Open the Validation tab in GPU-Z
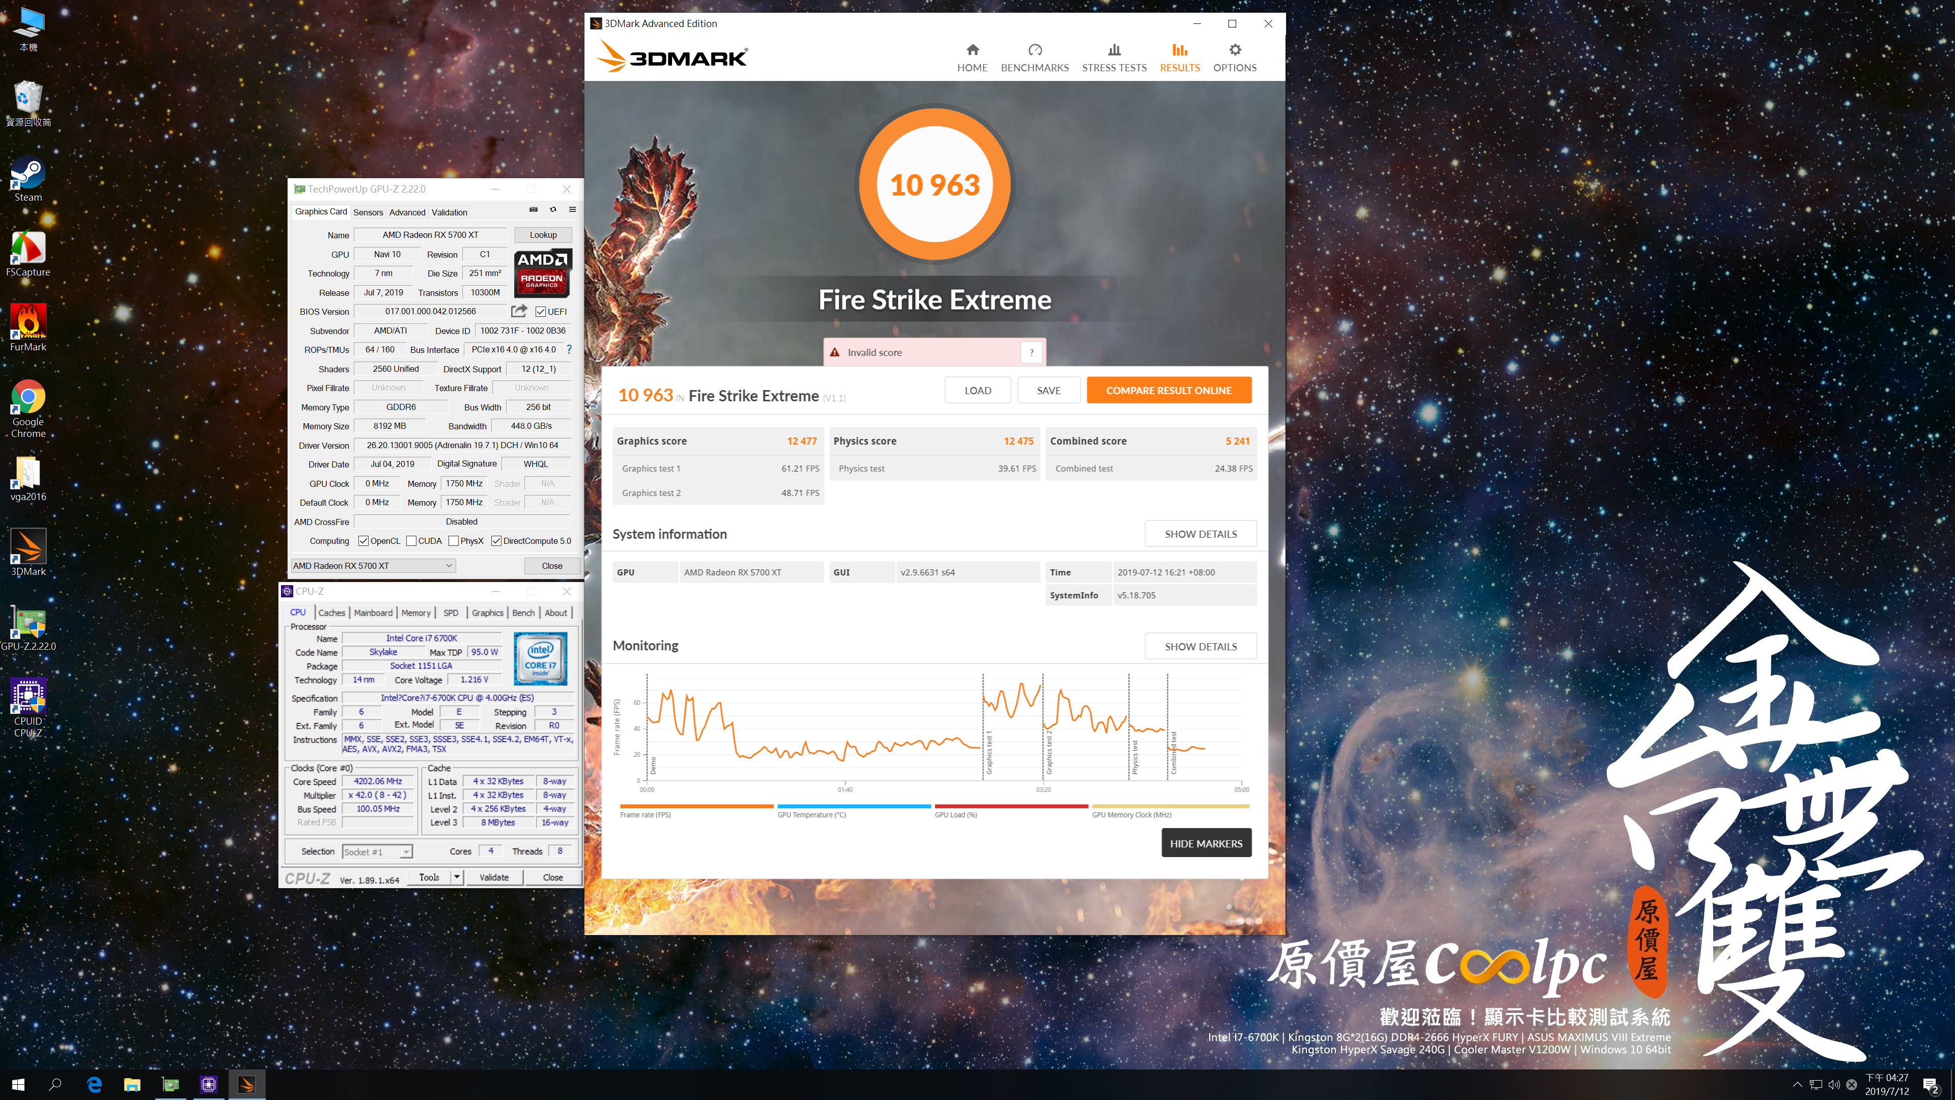This screenshot has height=1100, width=1955. click(449, 212)
